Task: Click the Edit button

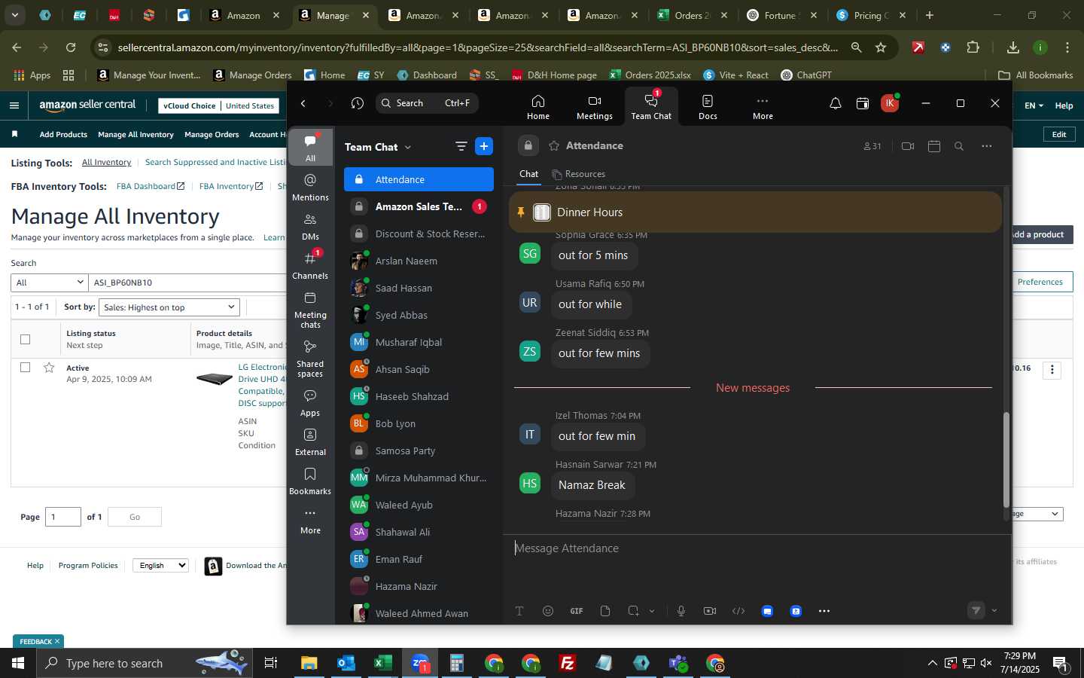Action: point(1059,134)
